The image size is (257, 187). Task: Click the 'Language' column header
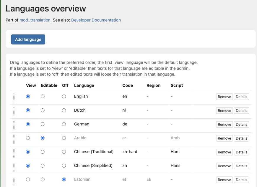[84, 85]
